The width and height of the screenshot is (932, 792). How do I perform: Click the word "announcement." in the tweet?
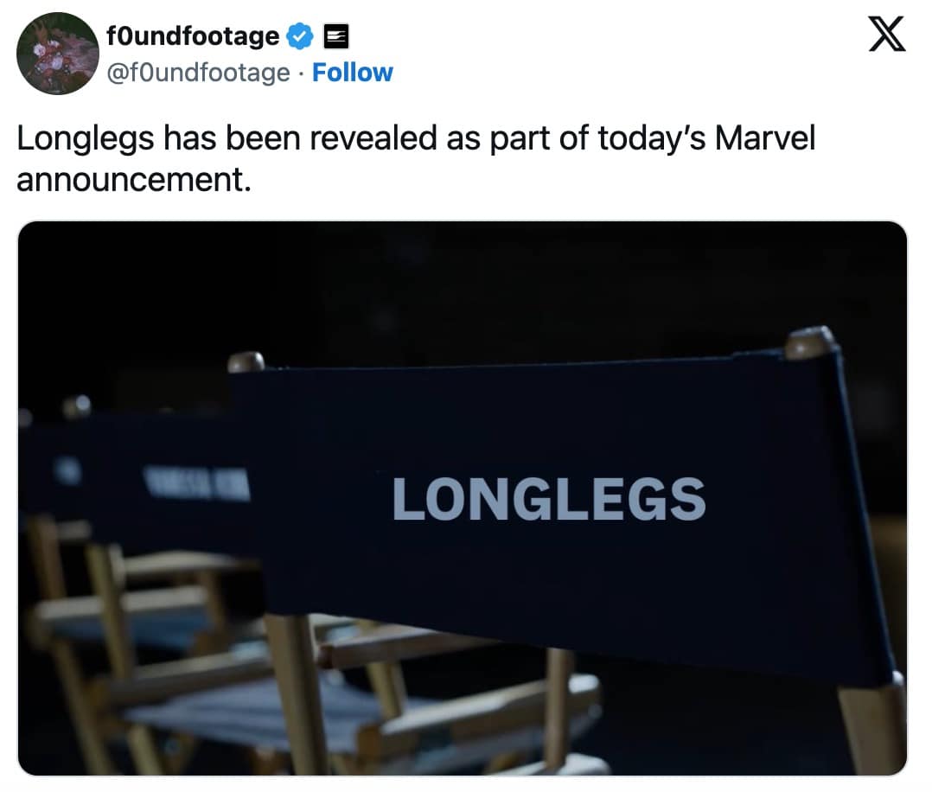tap(133, 179)
